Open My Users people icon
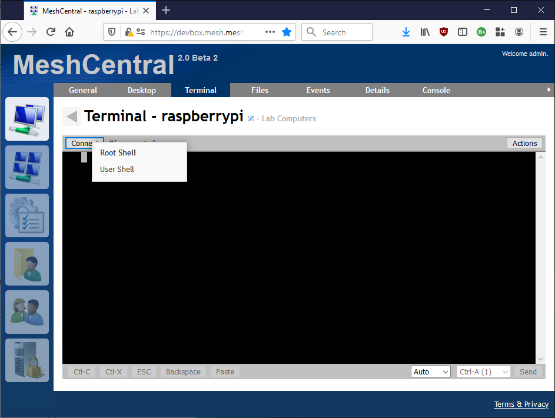 click(27, 312)
